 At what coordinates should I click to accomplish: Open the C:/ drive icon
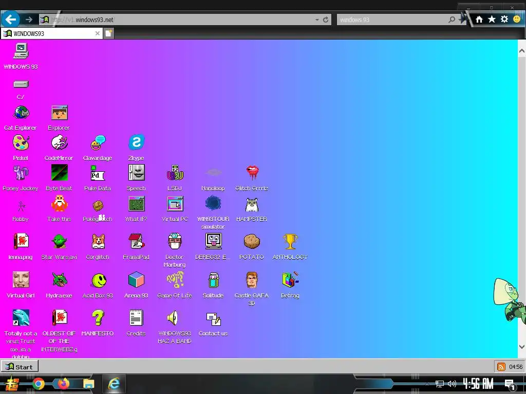click(x=21, y=84)
